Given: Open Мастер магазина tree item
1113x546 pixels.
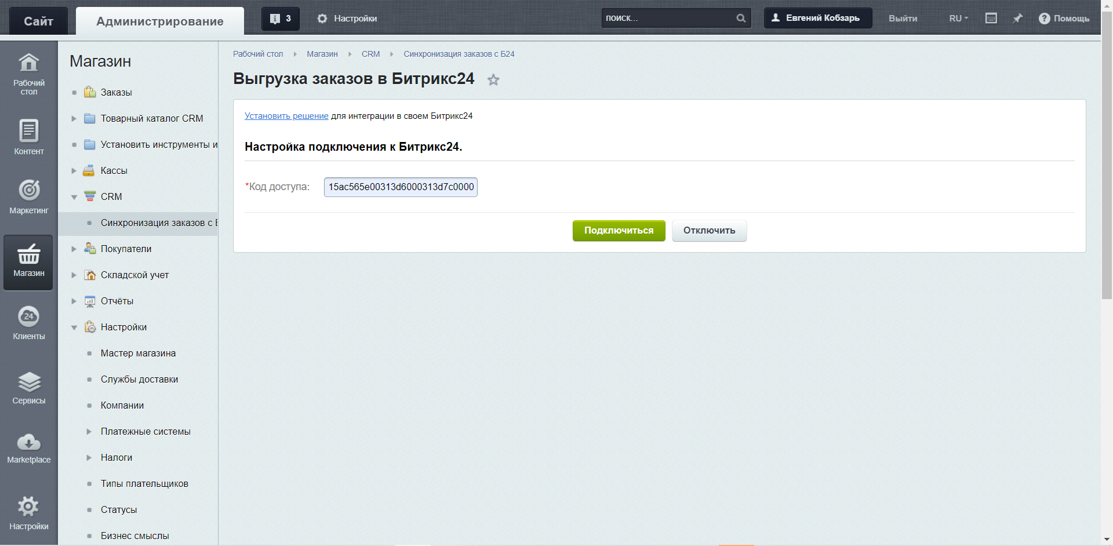Looking at the screenshot, I should click(x=138, y=353).
